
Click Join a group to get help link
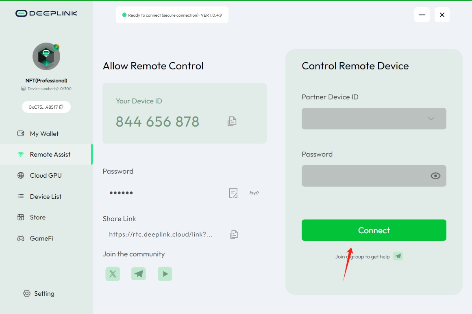(362, 257)
